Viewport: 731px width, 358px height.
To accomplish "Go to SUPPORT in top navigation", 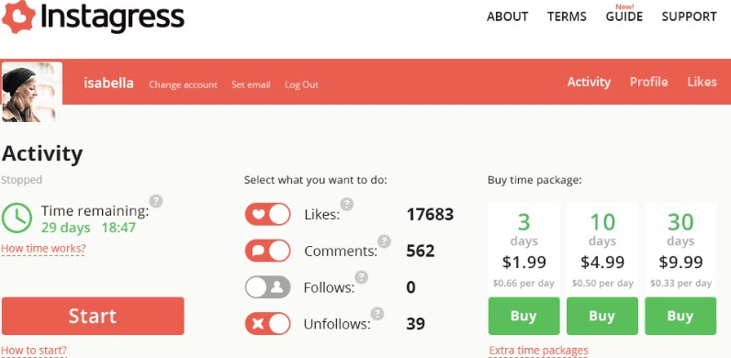I will (x=689, y=17).
